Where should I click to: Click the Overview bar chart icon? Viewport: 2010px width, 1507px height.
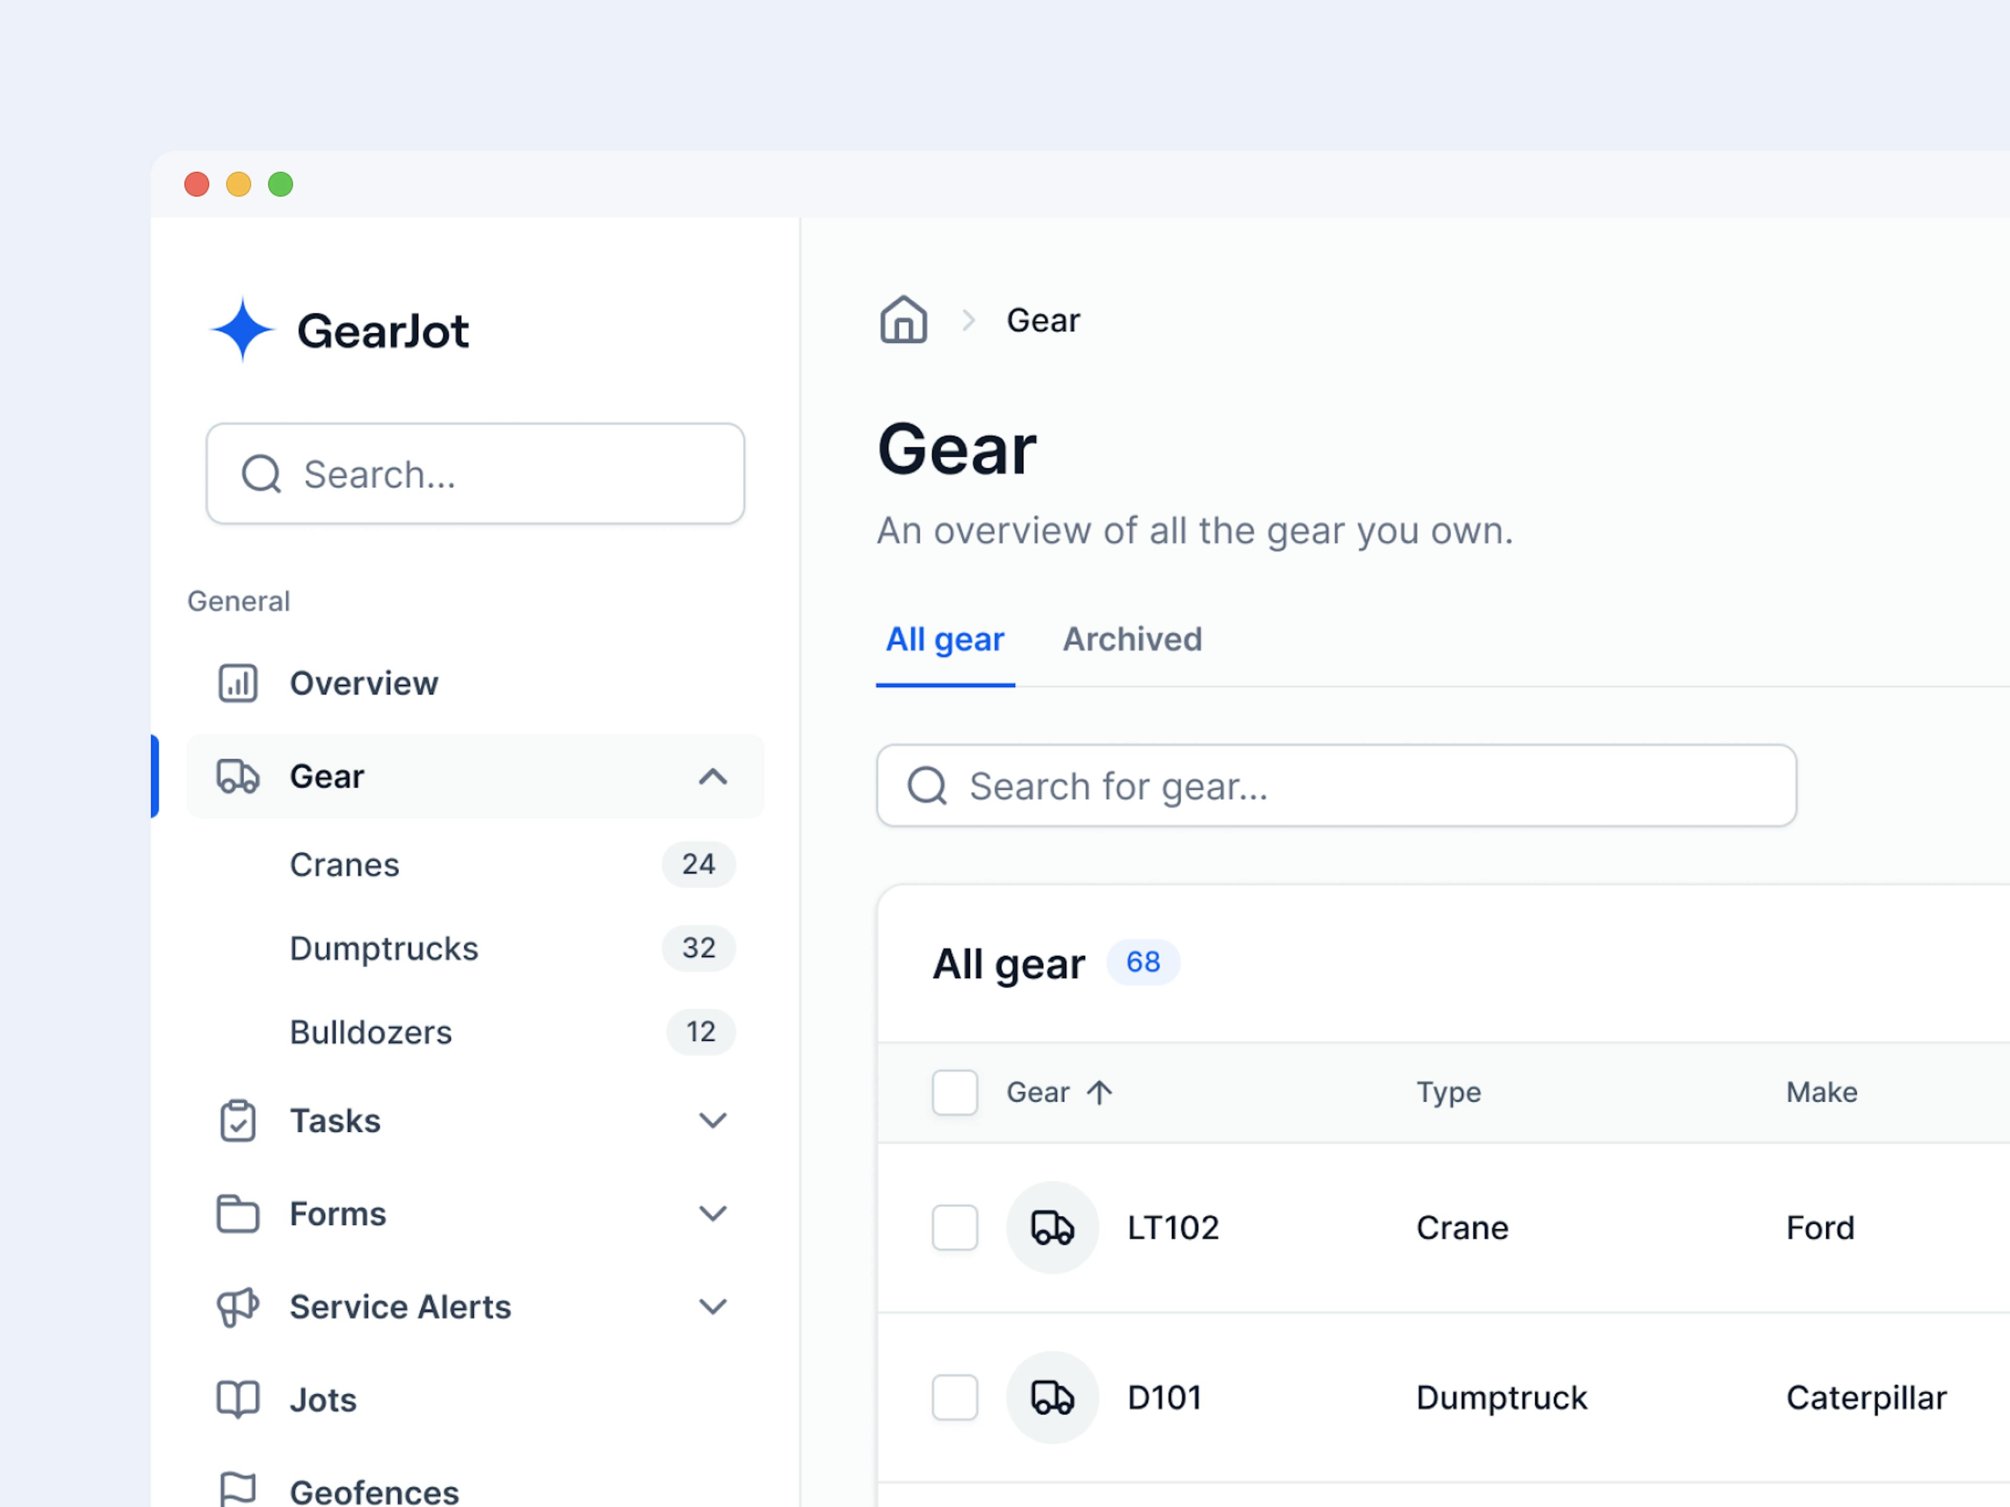[238, 683]
